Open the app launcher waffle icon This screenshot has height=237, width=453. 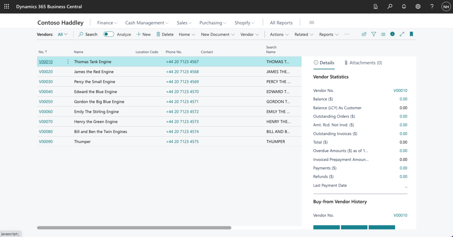pyautogui.click(x=6, y=6)
